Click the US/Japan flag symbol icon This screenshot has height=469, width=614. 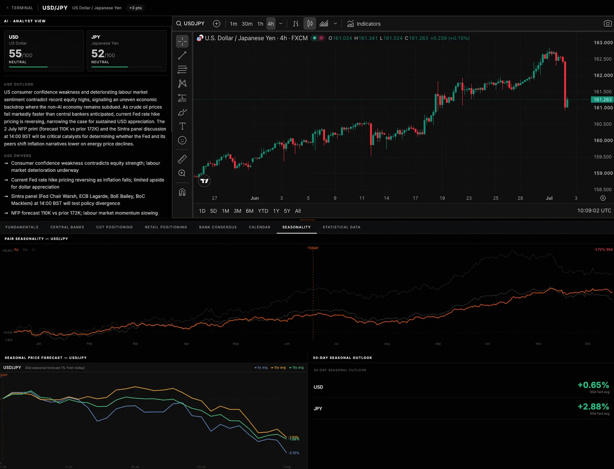click(x=200, y=38)
